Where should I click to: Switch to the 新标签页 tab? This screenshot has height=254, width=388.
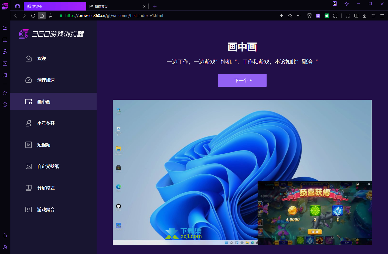click(117, 6)
